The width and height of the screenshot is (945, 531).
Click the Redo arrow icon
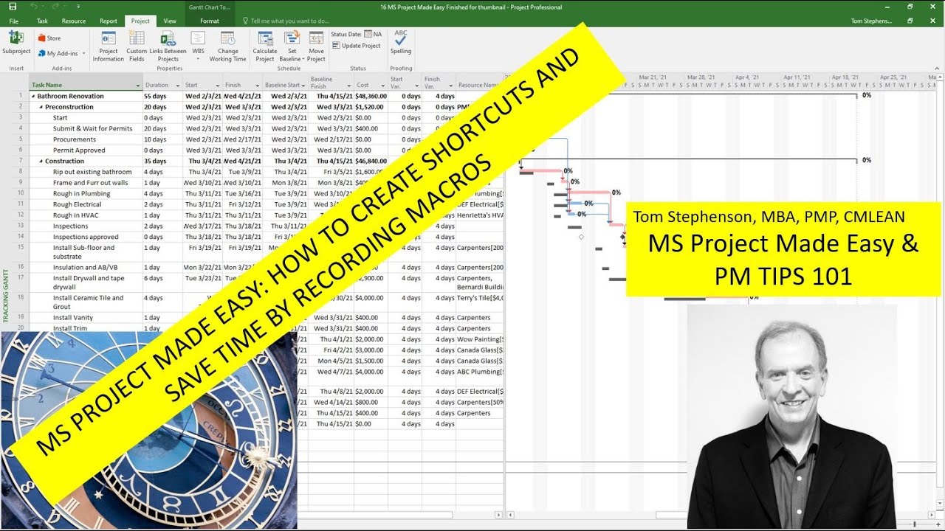pyautogui.click(x=57, y=7)
